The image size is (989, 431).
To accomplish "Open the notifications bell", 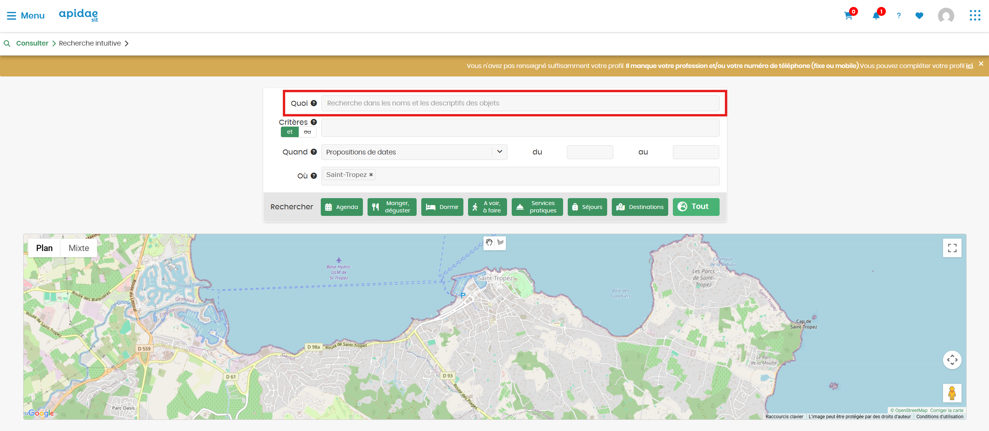I will click(876, 16).
